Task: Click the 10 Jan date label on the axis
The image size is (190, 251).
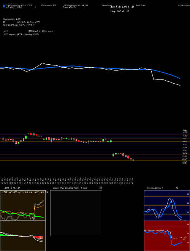Action: 133,180
